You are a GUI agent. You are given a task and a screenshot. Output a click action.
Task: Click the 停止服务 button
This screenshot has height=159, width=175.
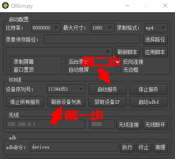point(149,89)
